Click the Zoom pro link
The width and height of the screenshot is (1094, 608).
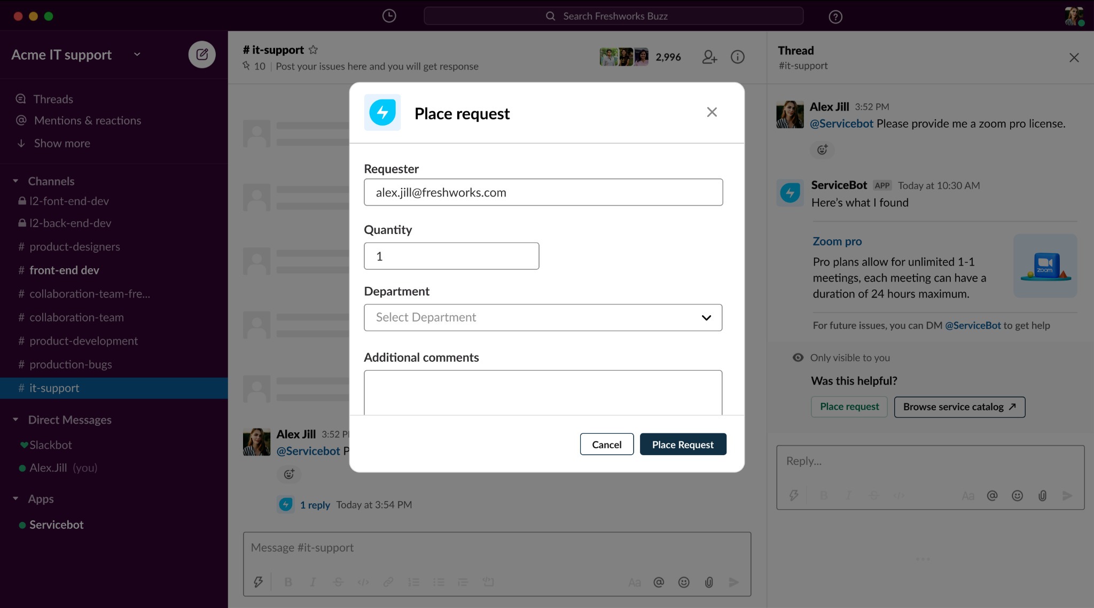(x=837, y=241)
